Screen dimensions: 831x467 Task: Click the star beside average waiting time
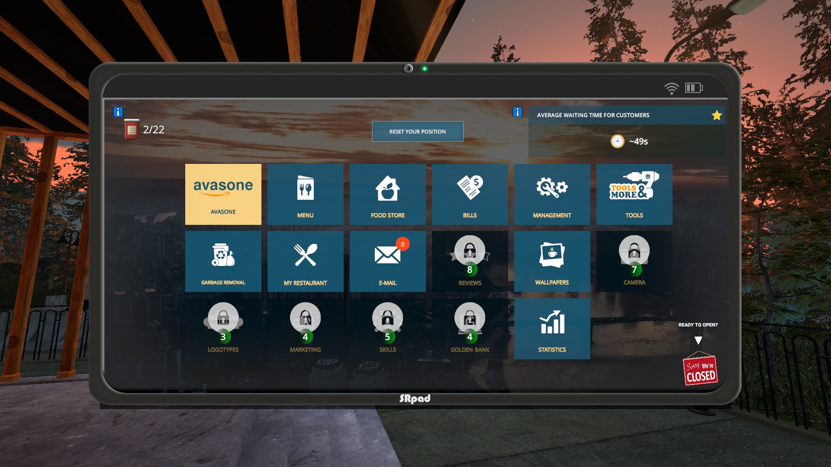[716, 115]
